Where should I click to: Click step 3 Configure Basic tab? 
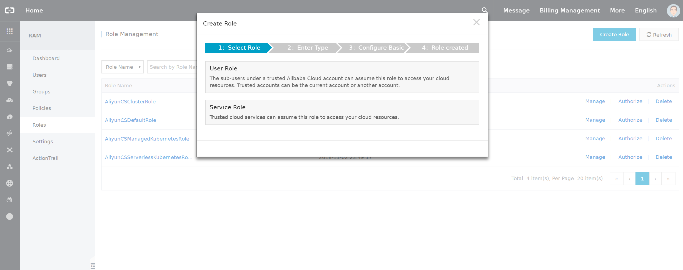tap(376, 48)
